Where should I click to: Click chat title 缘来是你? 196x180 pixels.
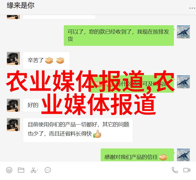pyautogui.click(x=21, y=5)
